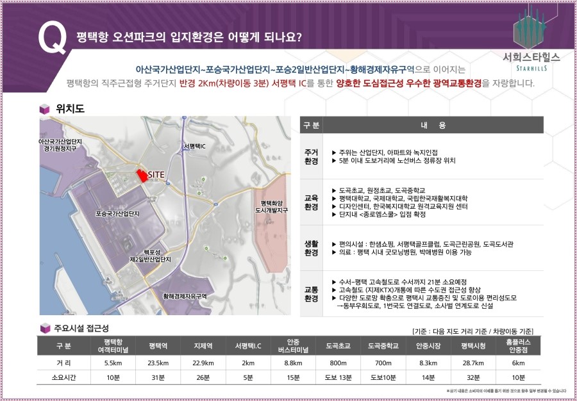Click the large white Q letter

click(53, 38)
